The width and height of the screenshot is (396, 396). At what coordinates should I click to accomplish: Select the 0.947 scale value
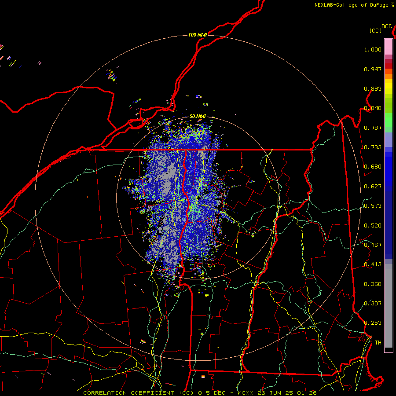coord(373,69)
